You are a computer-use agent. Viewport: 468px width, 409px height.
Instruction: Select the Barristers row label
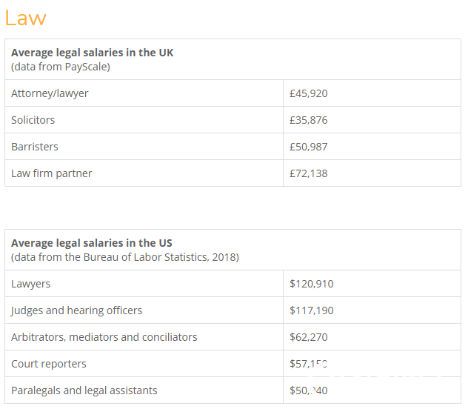(35, 147)
